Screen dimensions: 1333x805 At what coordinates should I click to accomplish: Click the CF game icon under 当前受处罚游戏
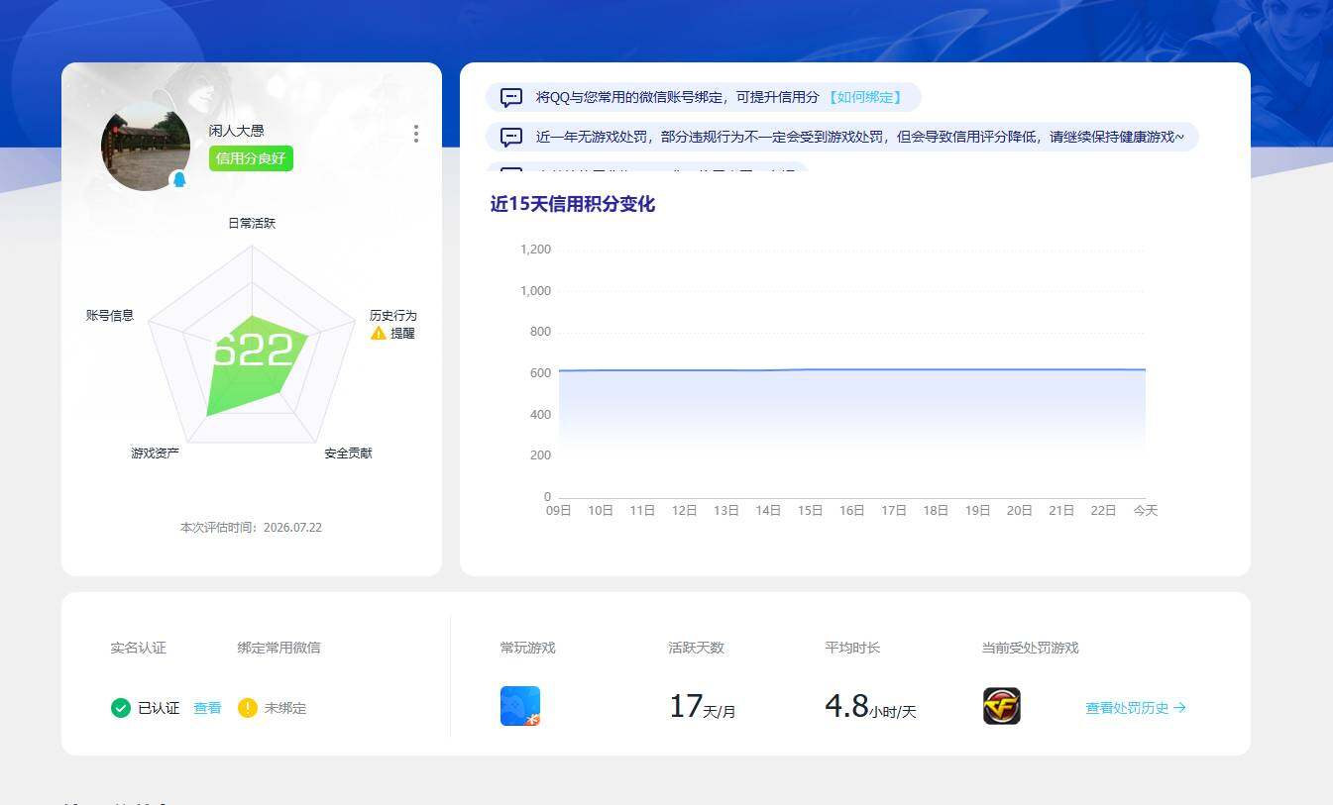coord(1002,706)
